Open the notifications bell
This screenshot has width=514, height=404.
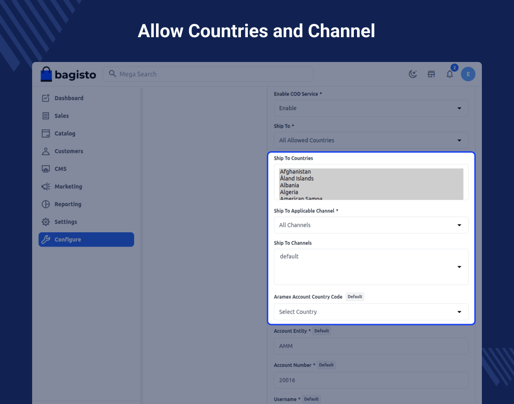pos(450,74)
